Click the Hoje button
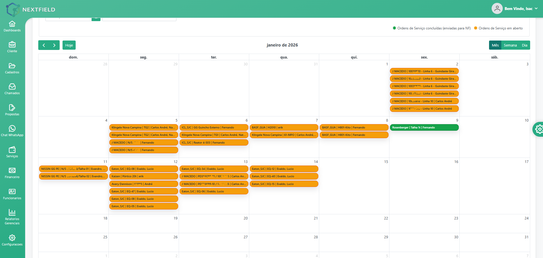543x258 pixels. point(69,45)
